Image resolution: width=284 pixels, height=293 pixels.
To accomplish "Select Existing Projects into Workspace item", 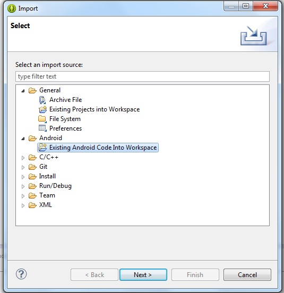I will pyautogui.click(x=94, y=109).
